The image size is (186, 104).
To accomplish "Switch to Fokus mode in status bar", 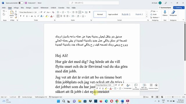I will point(146,97).
